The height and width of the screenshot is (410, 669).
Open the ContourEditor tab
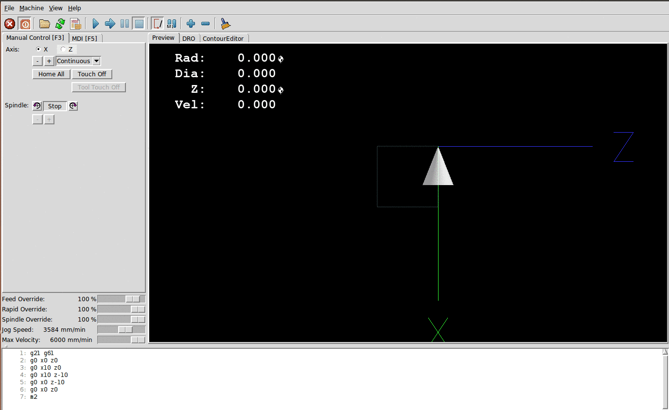pos(223,38)
